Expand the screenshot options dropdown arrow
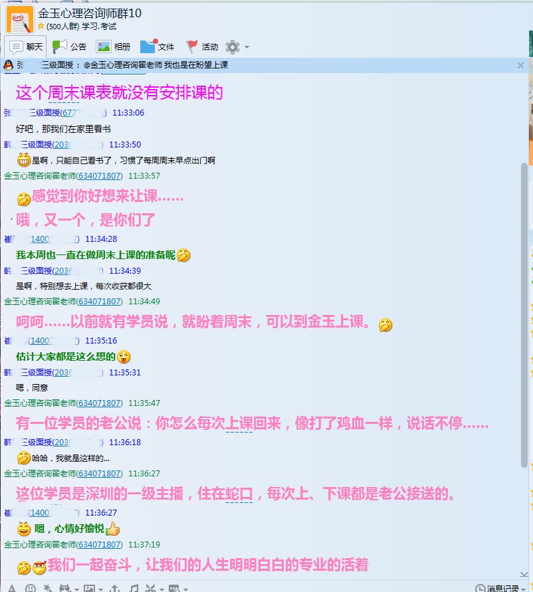Image resolution: width=533 pixels, height=592 pixels. point(161,589)
